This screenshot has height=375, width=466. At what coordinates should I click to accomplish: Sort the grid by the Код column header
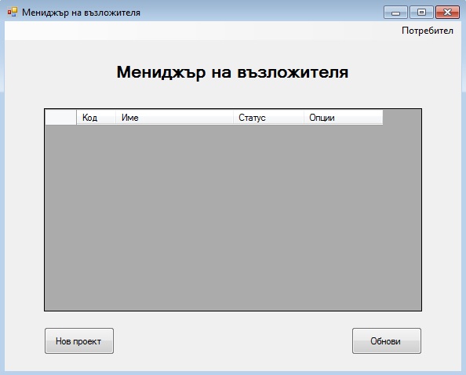[96, 118]
